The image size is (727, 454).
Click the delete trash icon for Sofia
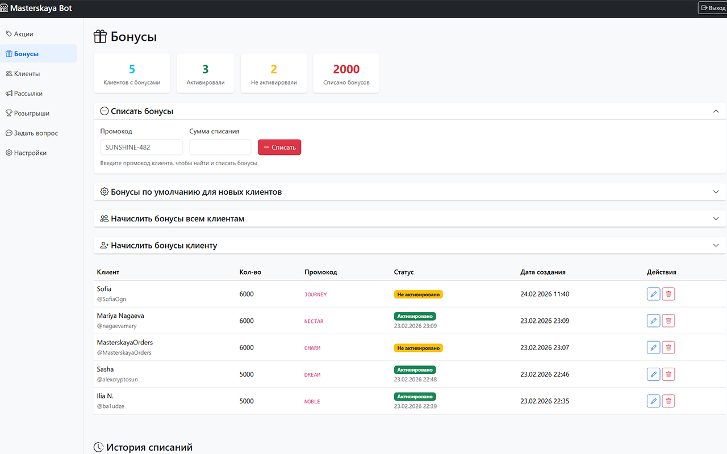(x=668, y=294)
